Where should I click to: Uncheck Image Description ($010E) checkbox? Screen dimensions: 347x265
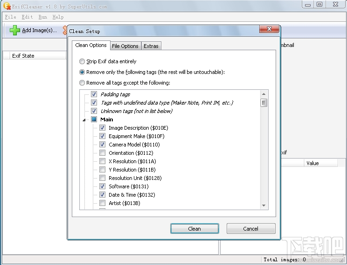[102, 128]
